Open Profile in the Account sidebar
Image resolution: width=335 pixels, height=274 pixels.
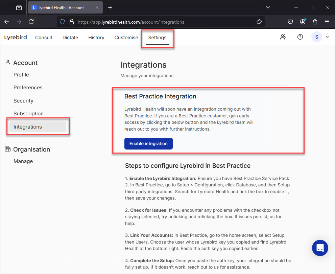coord(21,75)
